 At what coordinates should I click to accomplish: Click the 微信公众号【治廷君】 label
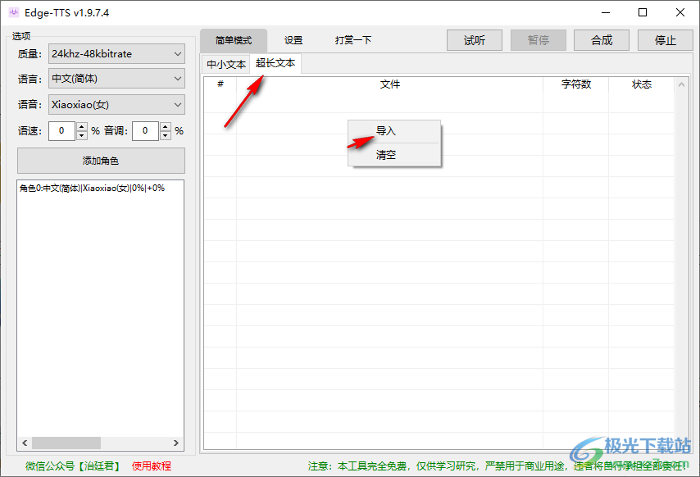(74, 466)
